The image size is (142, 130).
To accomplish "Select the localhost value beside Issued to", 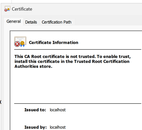I will point(58,110).
